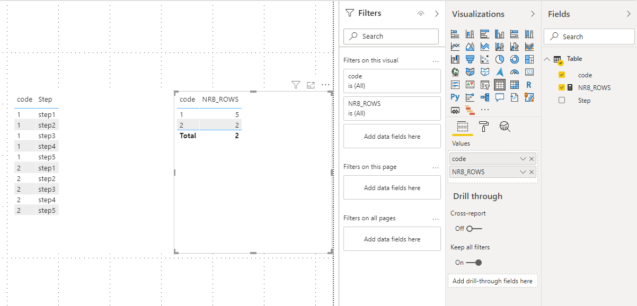Viewport: 637px width, 306px height.
Task: Check the Step field checkbox
Action: (562, 101)
